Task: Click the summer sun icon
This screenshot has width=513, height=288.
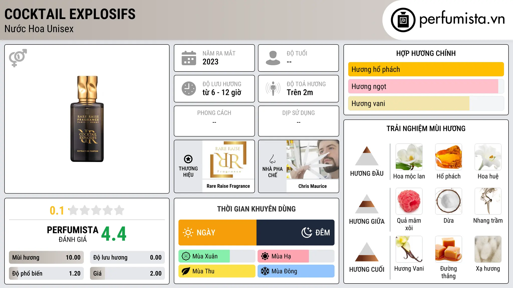Action: pos(265,256)
